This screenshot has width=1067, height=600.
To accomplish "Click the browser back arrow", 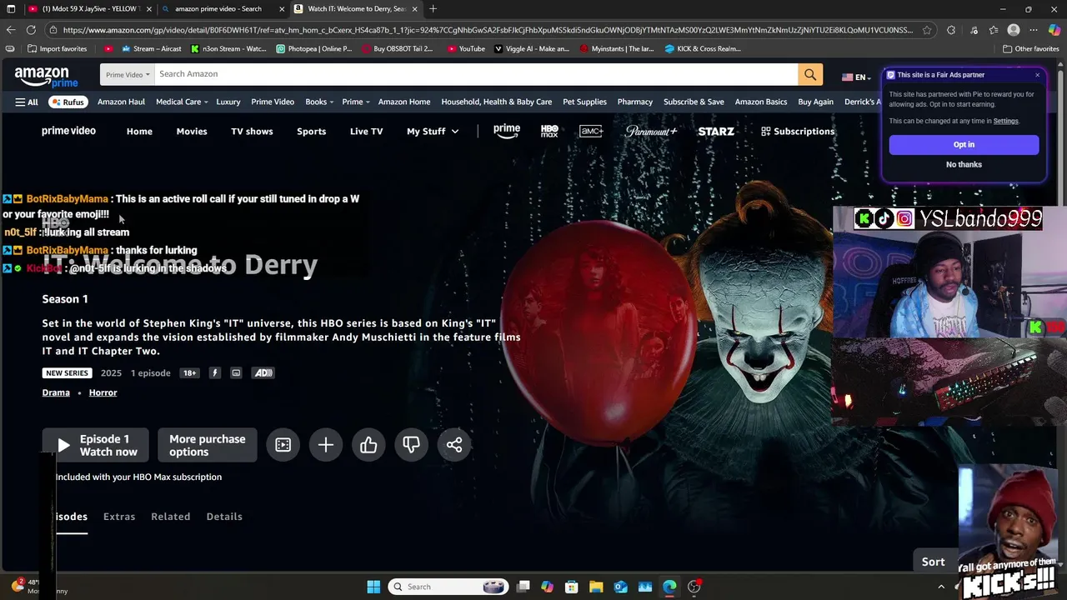I will [x=10, y=30].
